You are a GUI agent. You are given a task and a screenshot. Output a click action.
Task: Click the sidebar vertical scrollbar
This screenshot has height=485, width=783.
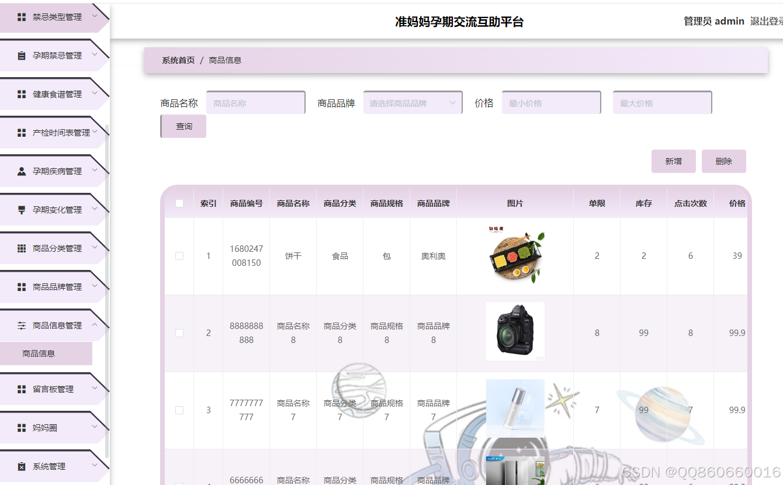click(x=107, y=292)
